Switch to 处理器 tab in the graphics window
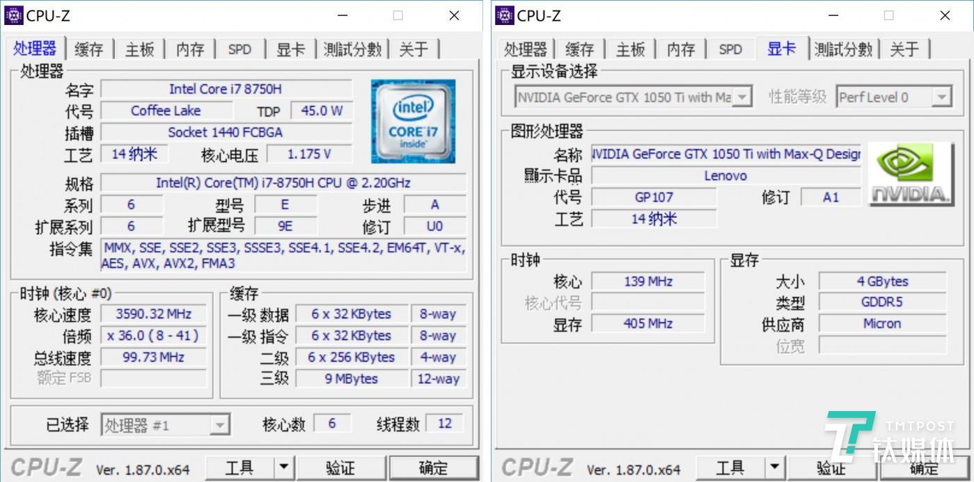 coord(526,49)
